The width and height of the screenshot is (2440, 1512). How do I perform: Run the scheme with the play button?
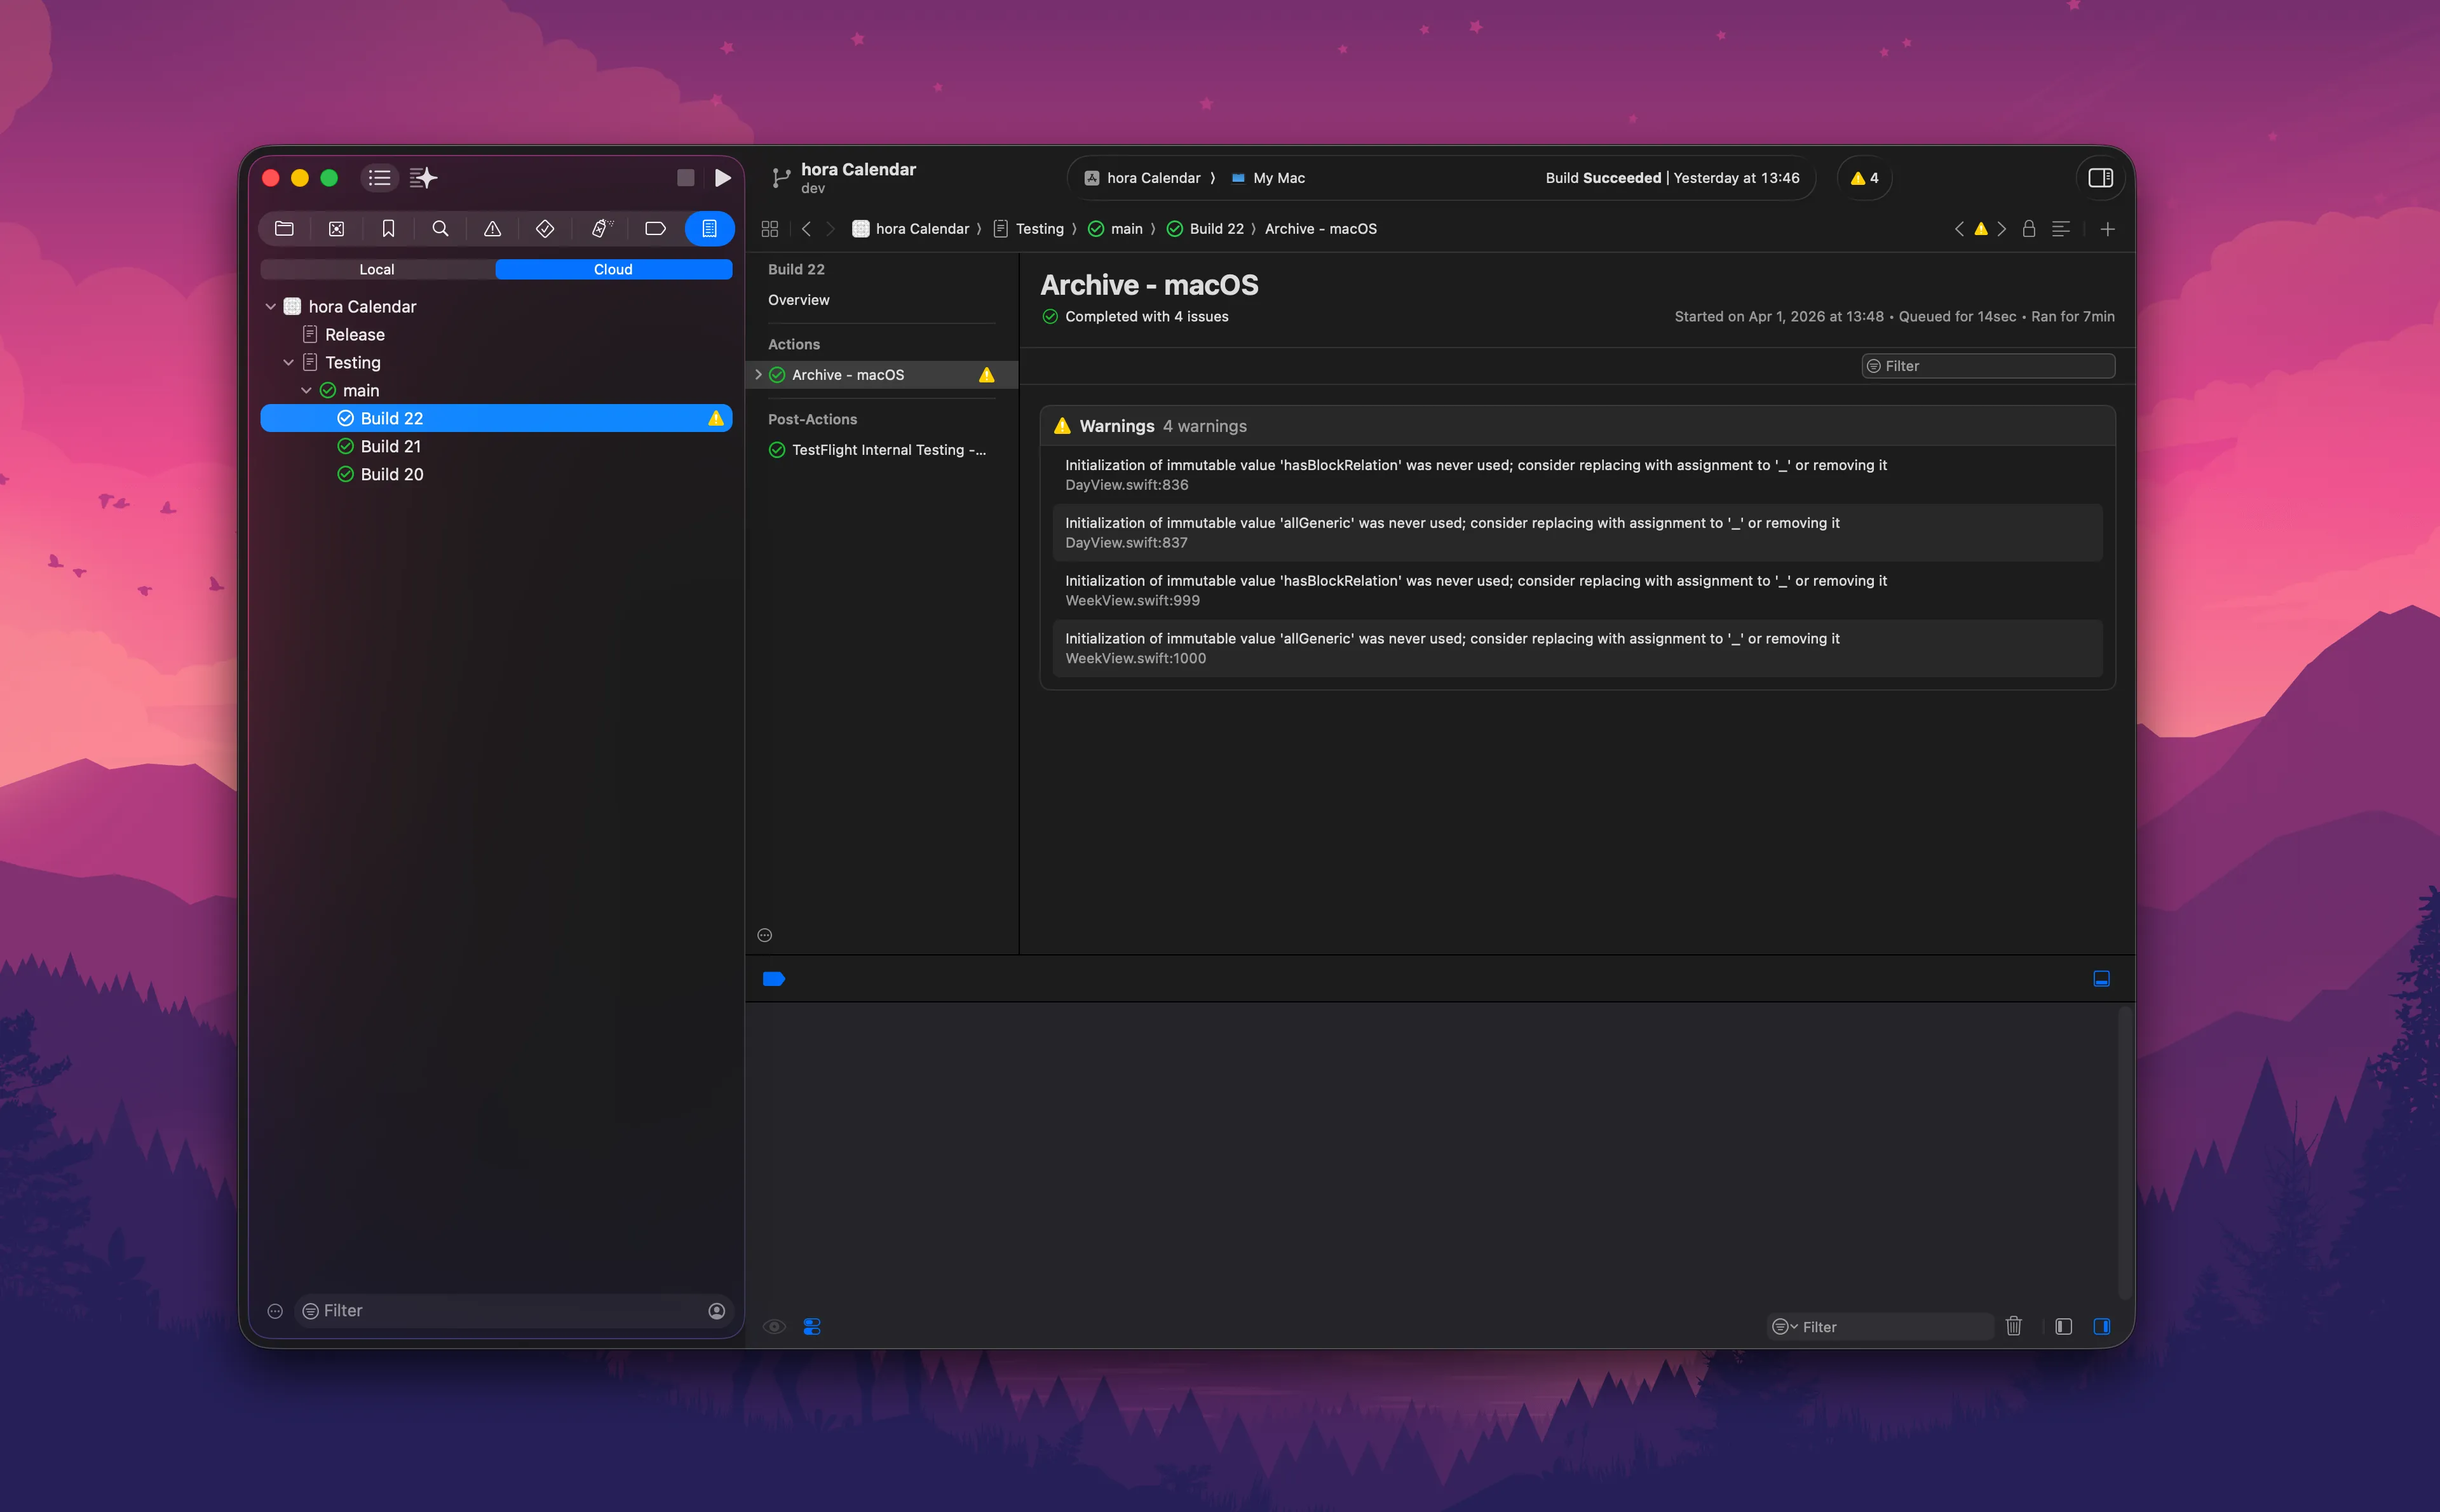click(722, 177)
